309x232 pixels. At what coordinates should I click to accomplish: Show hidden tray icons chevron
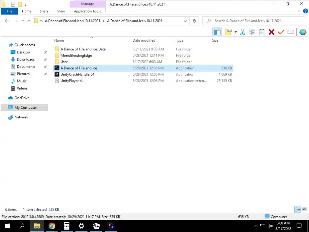pyautogui.click(x=255, y=226)
